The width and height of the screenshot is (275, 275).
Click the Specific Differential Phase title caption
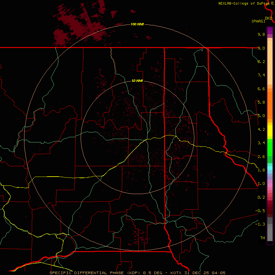point(137,273)
